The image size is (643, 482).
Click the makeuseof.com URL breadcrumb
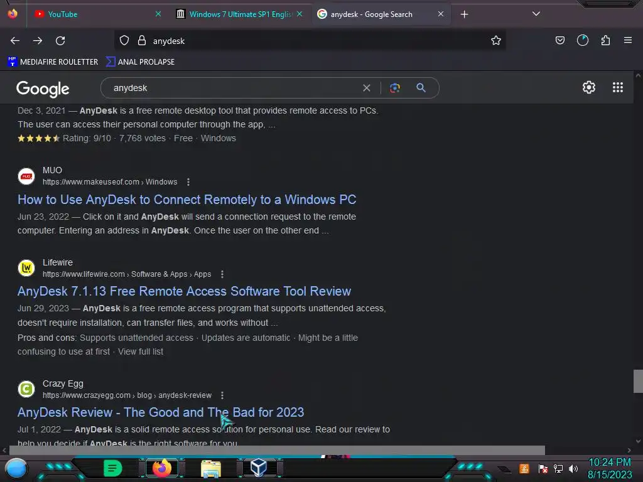pyautogui.click(x=110, y=182)
